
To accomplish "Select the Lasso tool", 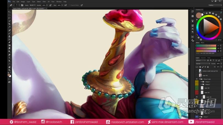I will pos(9,18).
